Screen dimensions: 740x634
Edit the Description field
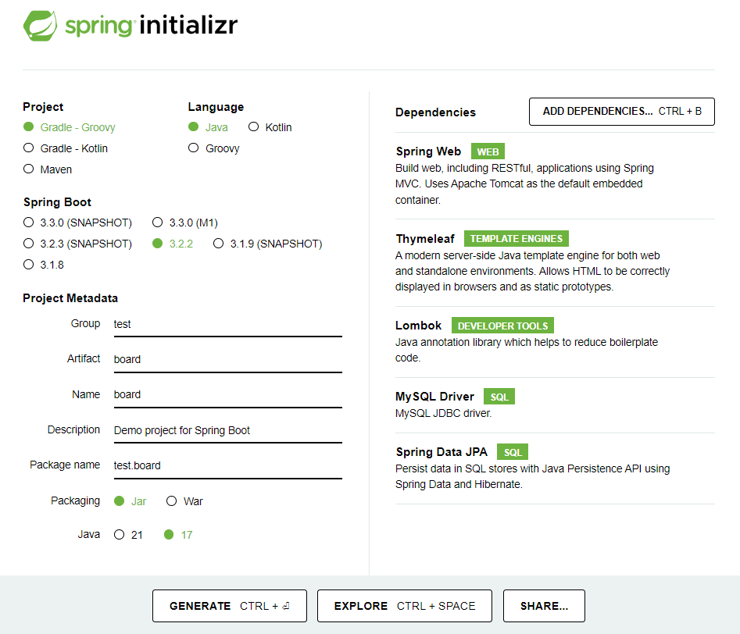click(228, 430)
